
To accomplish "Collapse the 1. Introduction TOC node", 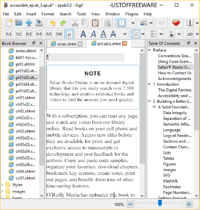I will [149, 84].
